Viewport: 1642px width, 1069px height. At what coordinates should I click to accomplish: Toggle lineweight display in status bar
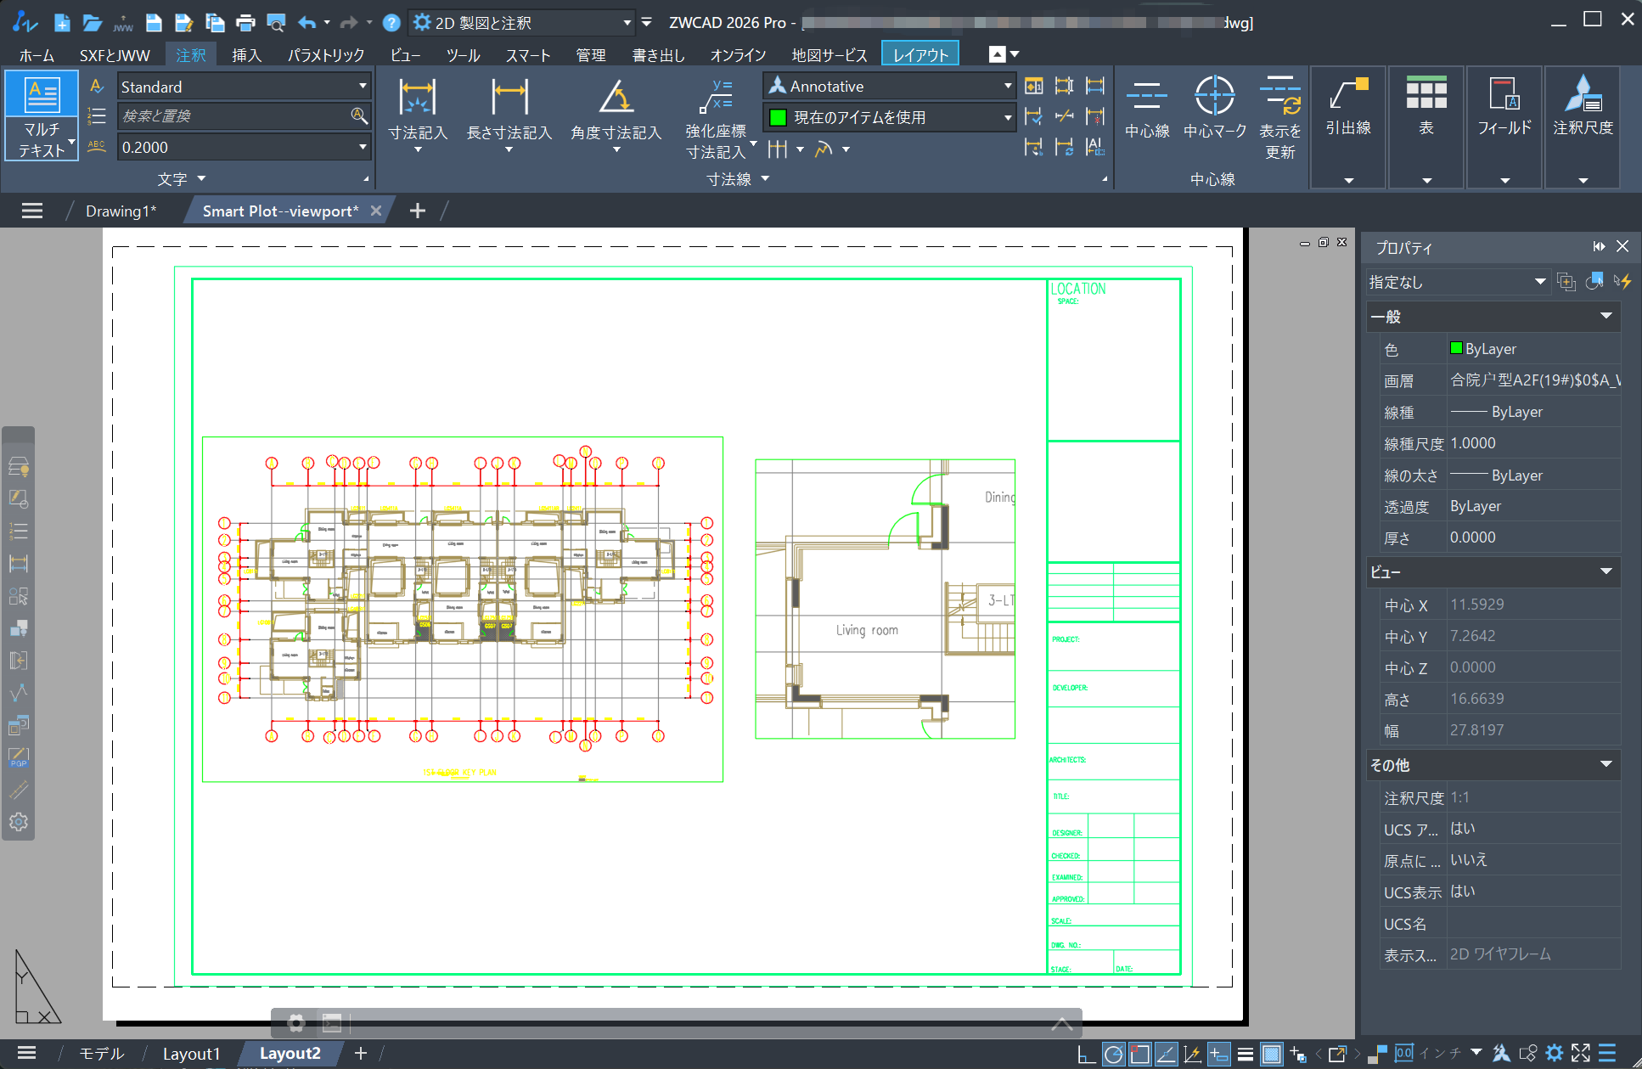pyautogui.click(x=1245, y=1054)
